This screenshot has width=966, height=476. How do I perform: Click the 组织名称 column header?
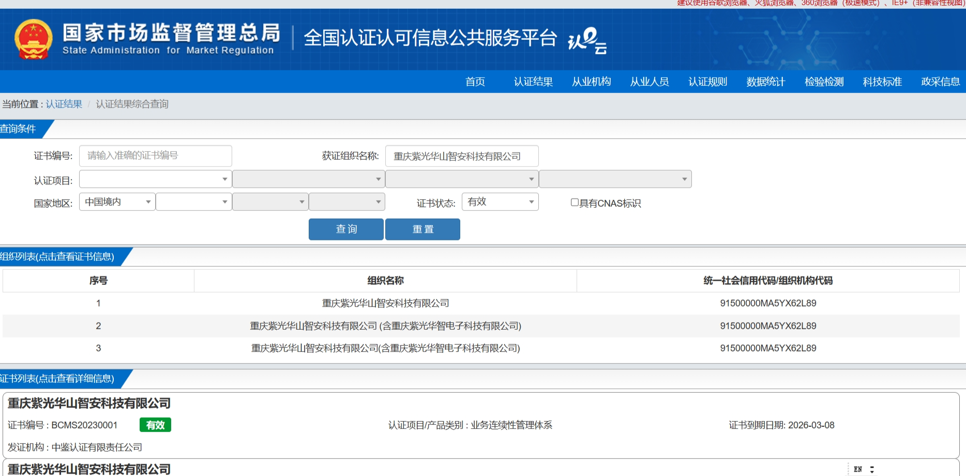(386, 281)
